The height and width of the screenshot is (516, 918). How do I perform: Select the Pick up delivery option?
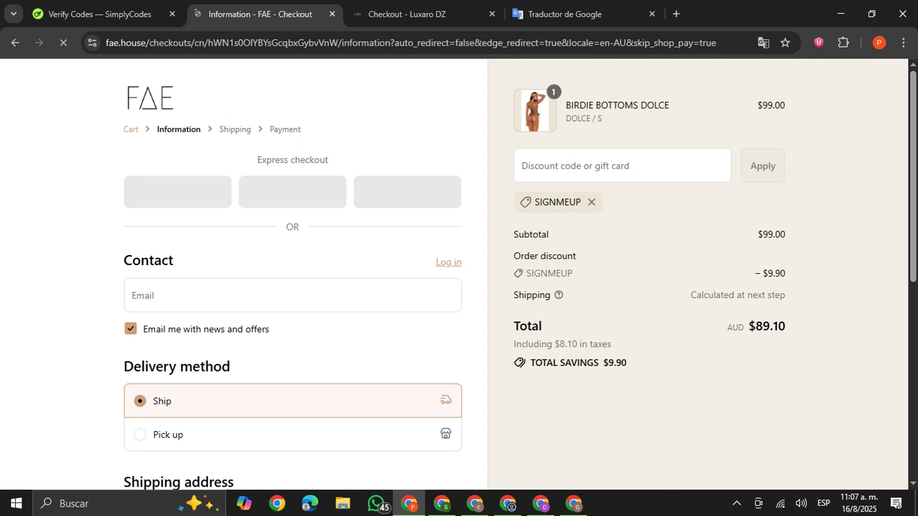coord(140,435)
